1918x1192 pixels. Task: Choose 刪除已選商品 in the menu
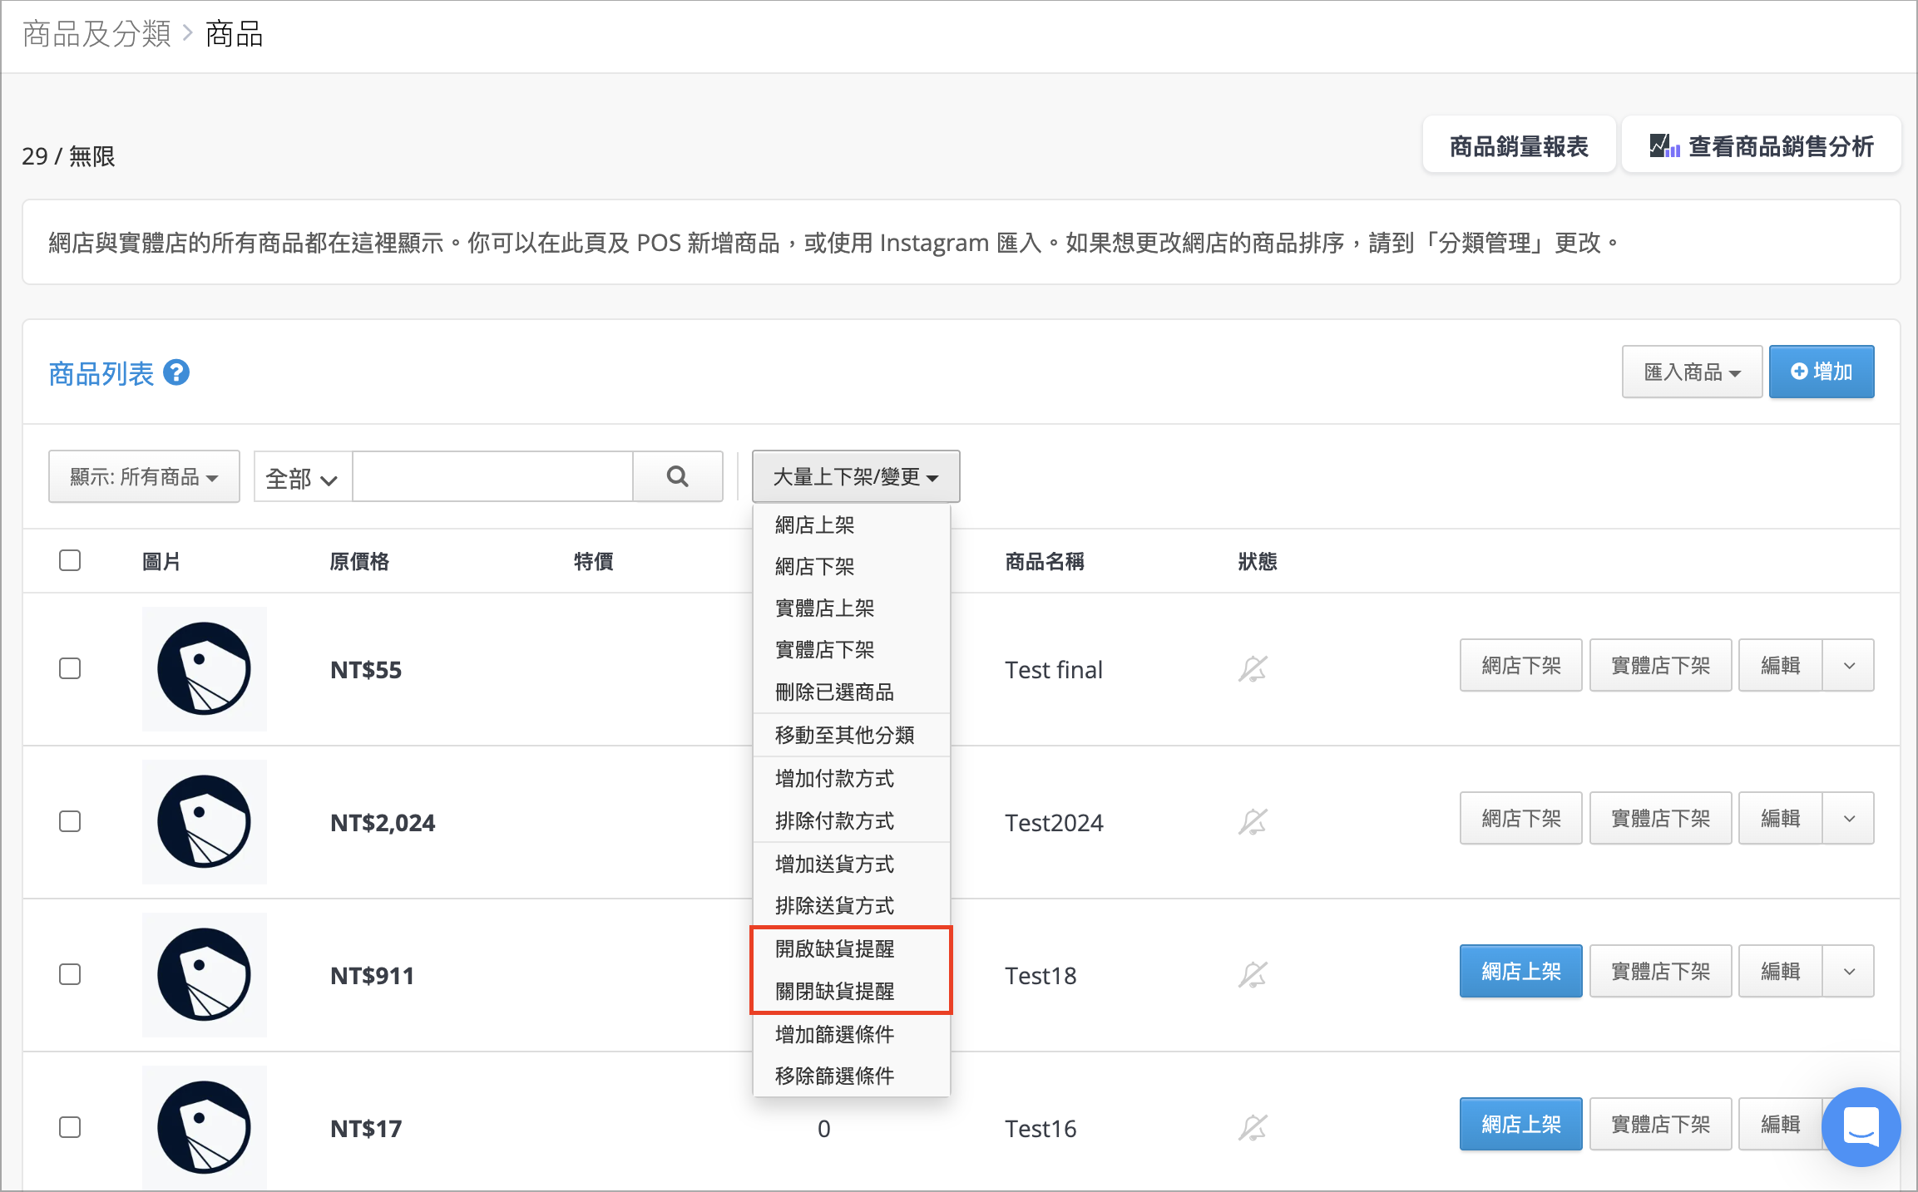coord(851,692)
